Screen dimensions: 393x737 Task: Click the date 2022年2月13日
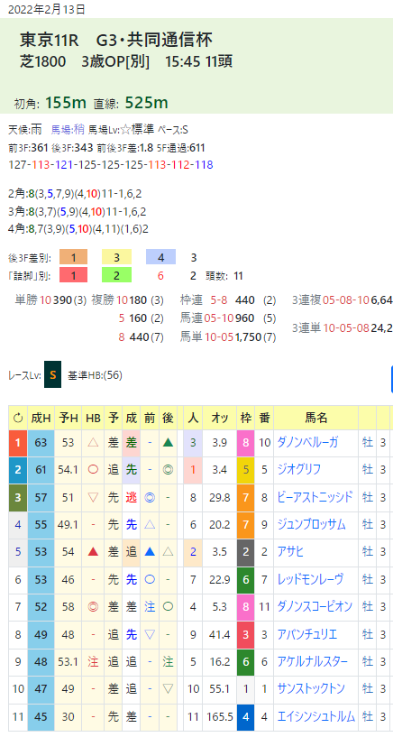47,9
